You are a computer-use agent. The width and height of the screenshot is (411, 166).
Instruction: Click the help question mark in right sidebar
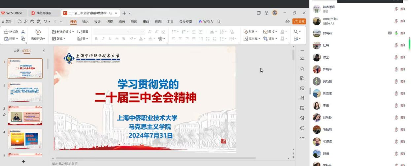302,128
